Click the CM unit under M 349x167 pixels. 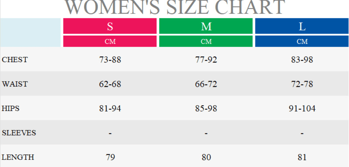(x=206, y=41)
